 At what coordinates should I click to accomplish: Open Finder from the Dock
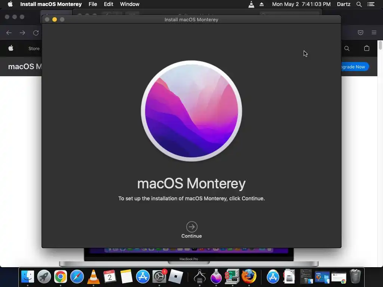pos(28,277)
